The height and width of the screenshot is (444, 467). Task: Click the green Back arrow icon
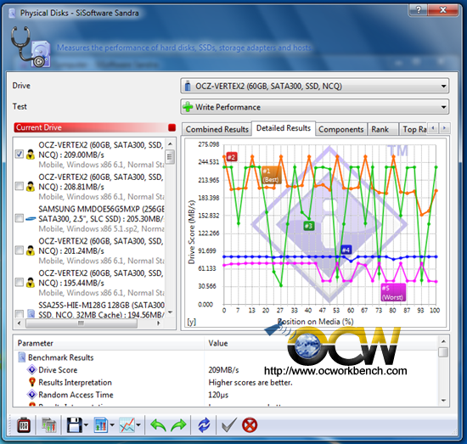click(x=158, y=425)
